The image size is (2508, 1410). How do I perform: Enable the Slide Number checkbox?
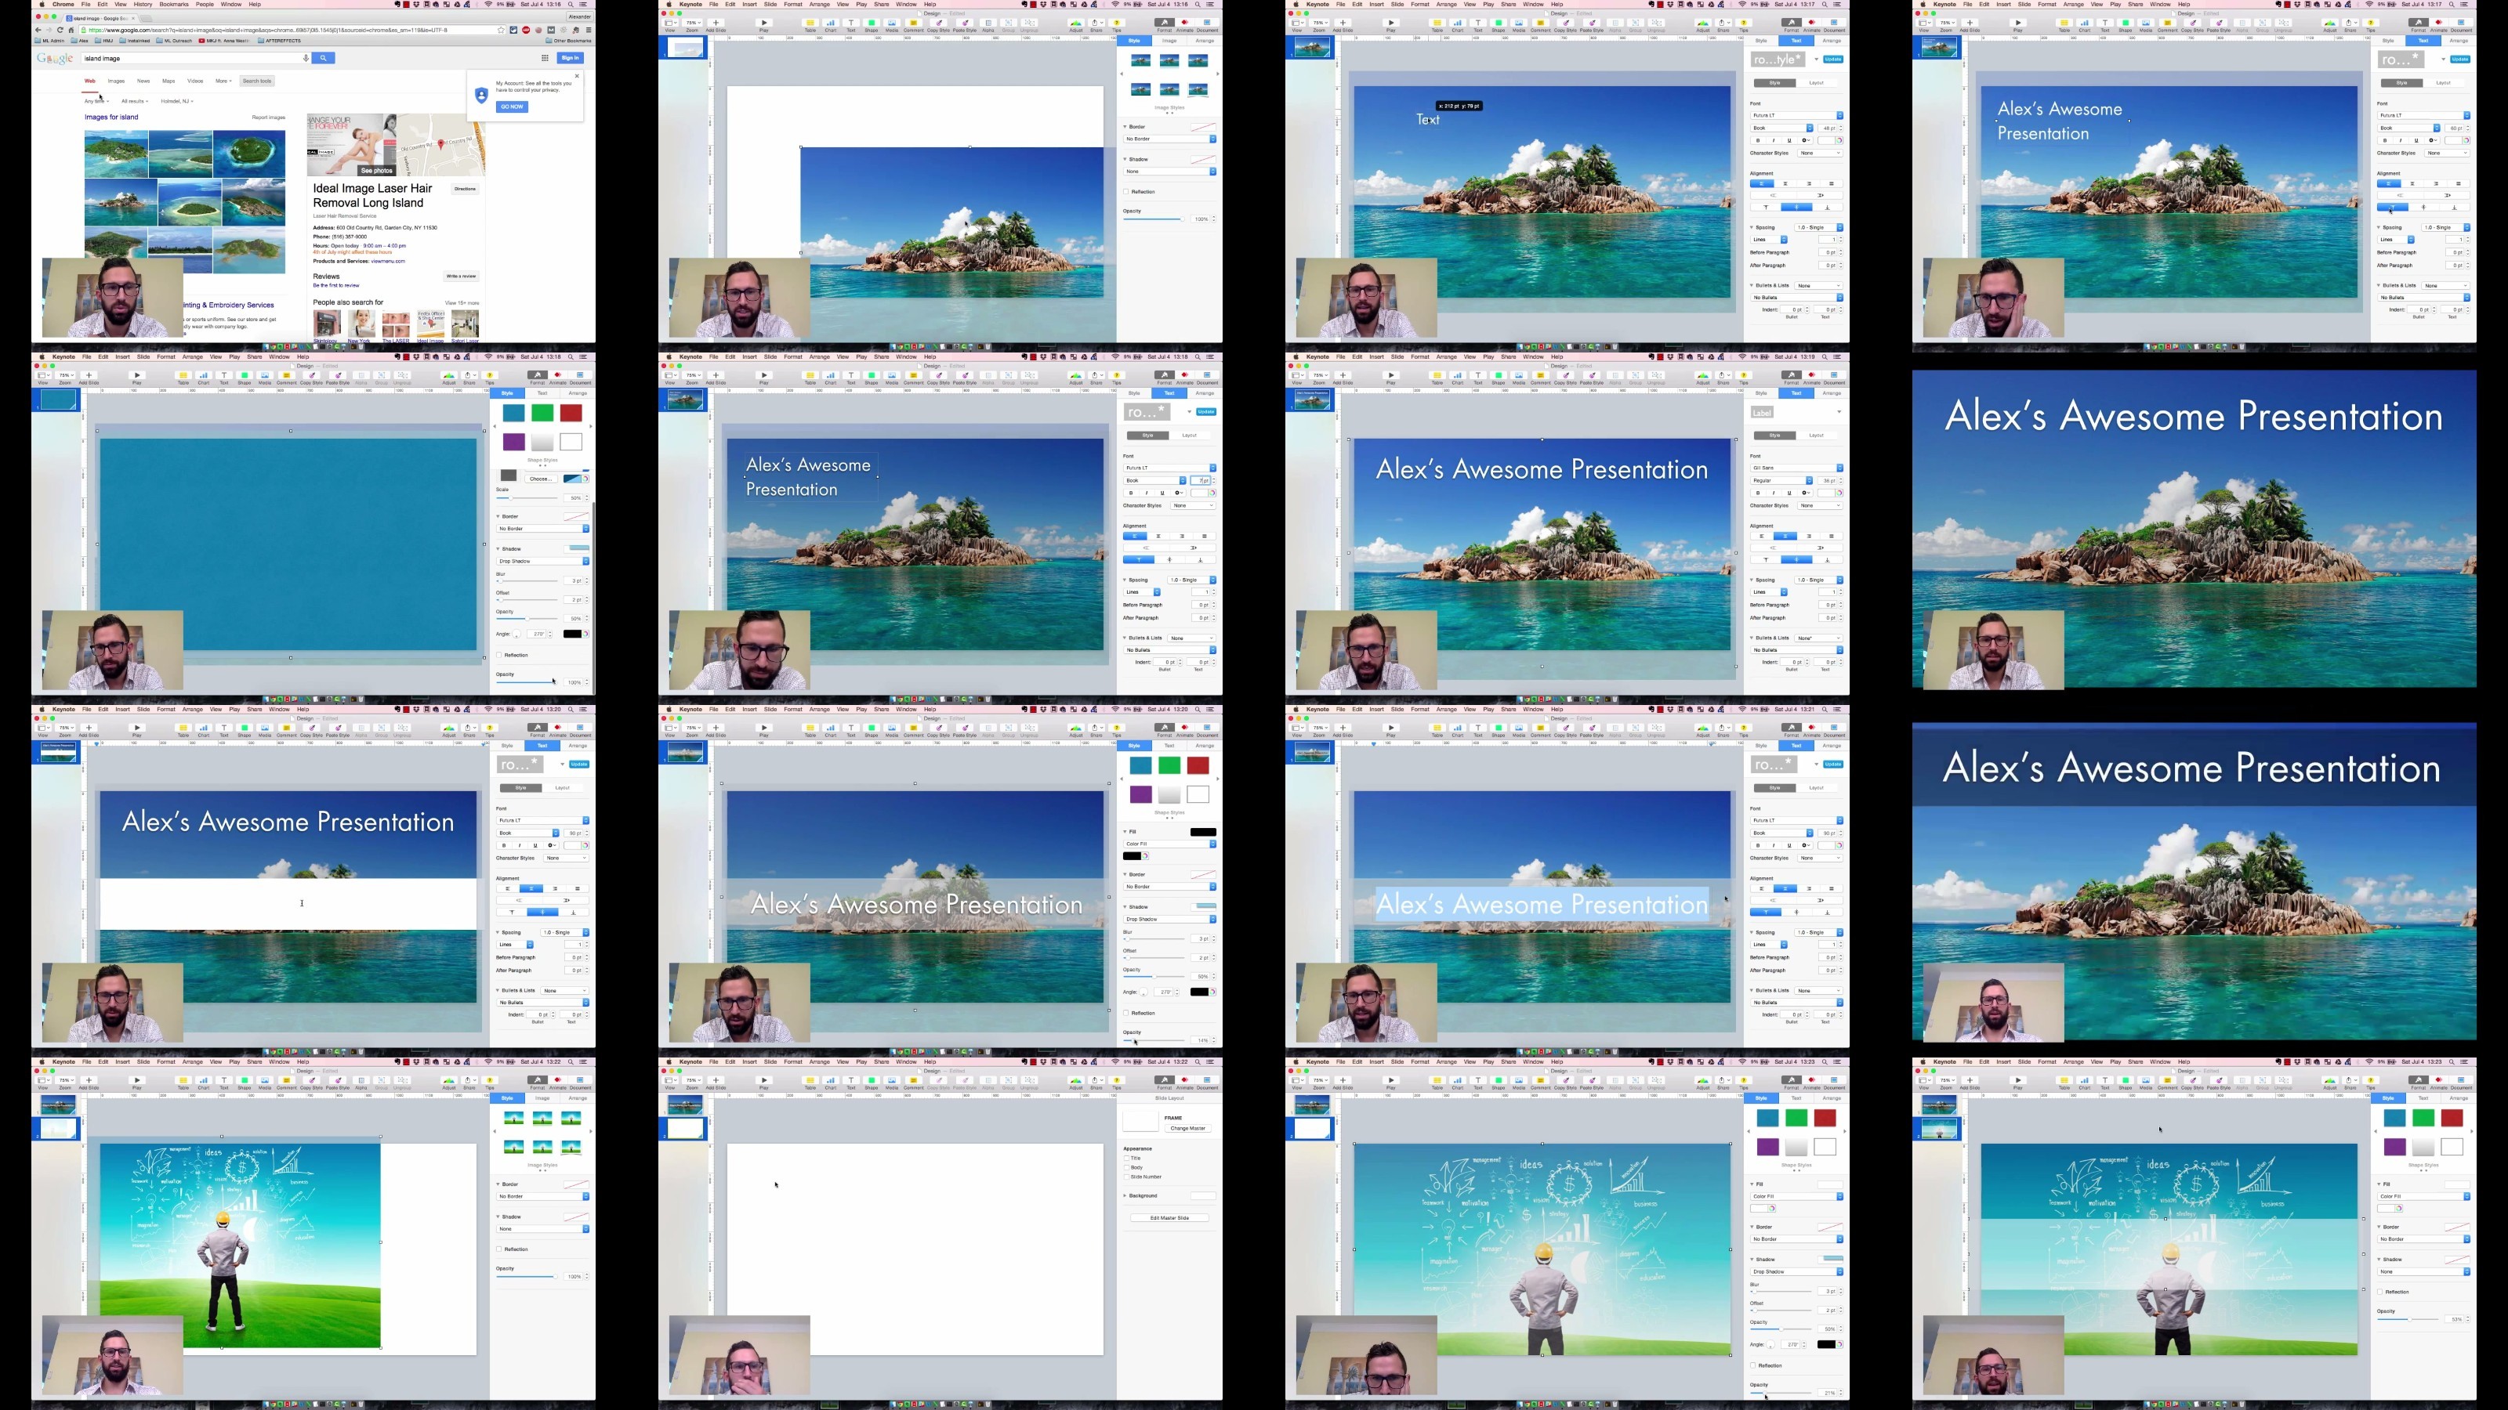[x=1126, y=1177]
